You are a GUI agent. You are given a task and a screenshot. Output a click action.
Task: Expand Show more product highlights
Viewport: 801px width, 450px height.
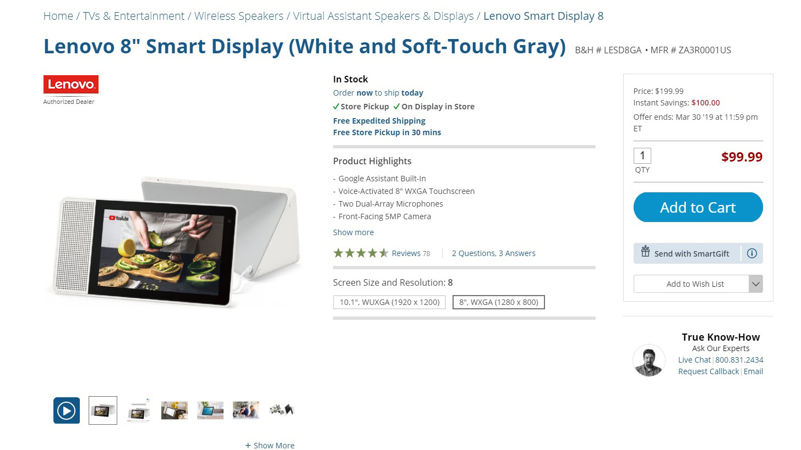click(353, 232)
